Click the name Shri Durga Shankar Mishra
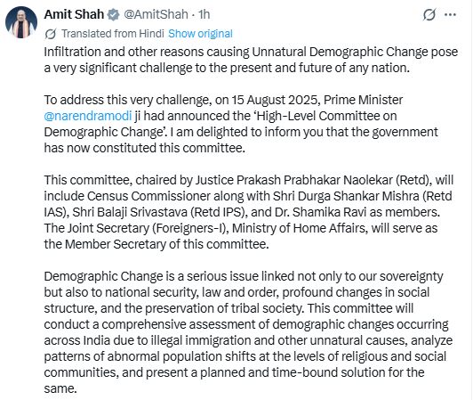473x400 pixels. (x=346, y=196)
